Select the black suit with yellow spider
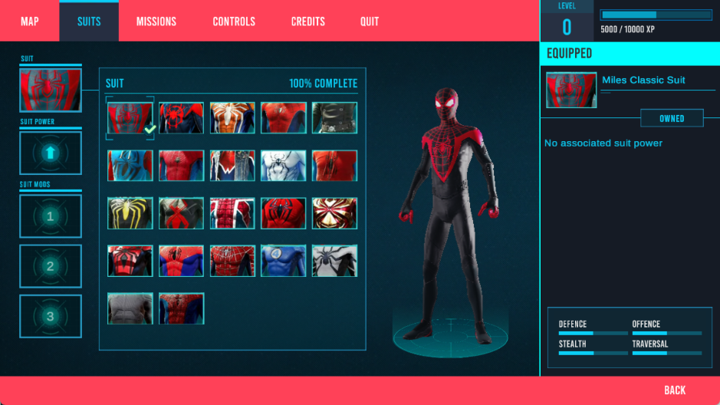The width and height of the screenshot is (720, 405). [130, 213]
